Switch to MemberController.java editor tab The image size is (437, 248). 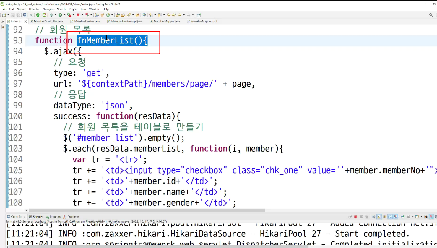(47, 21)
